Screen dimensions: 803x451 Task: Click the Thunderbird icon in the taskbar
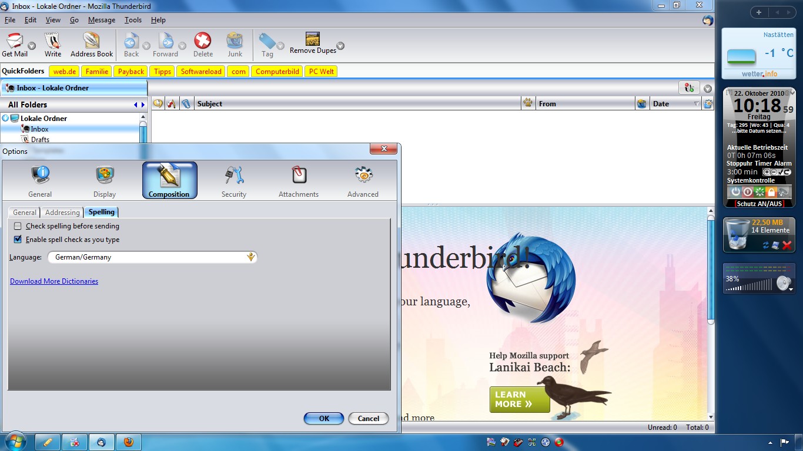102,442
